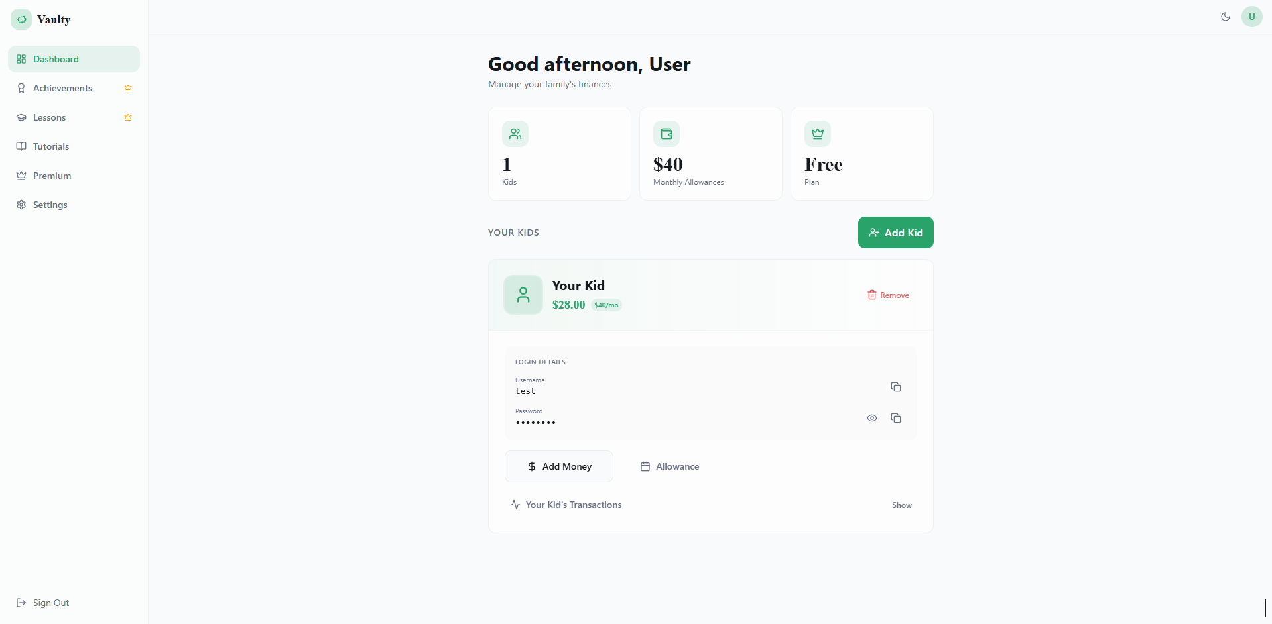Click Your Kid's avatar icon
Screen dimensions: 1272x624
523,294
